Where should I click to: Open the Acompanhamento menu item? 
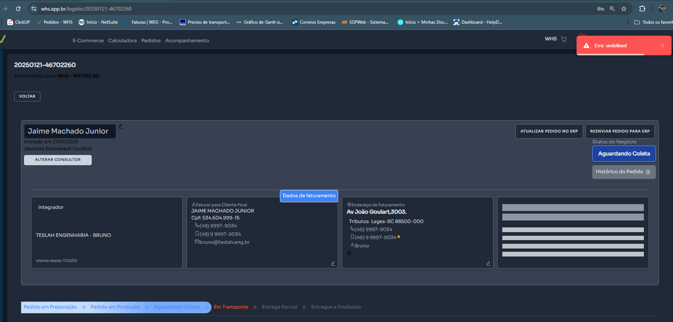pos(187,41)
